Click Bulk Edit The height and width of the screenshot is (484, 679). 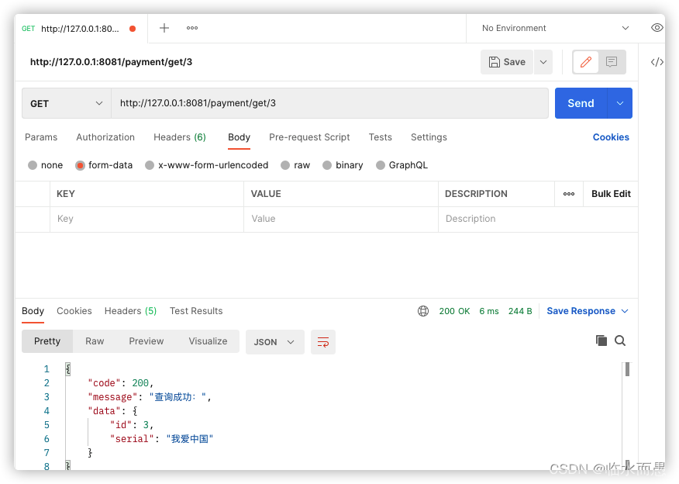pyautogui.click(x=611, y=194)
